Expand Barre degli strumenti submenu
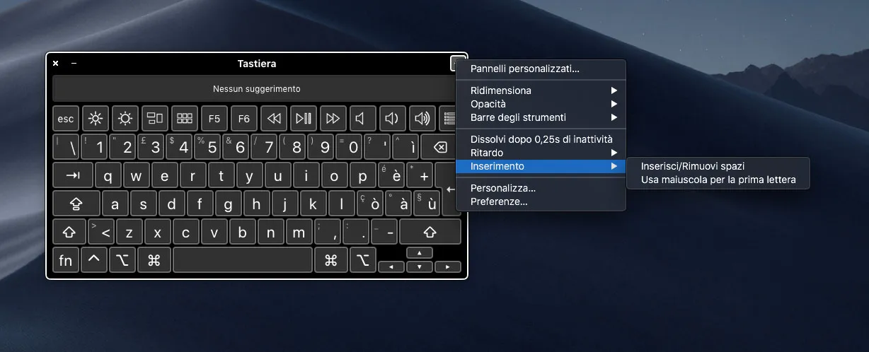 point(541,117)
